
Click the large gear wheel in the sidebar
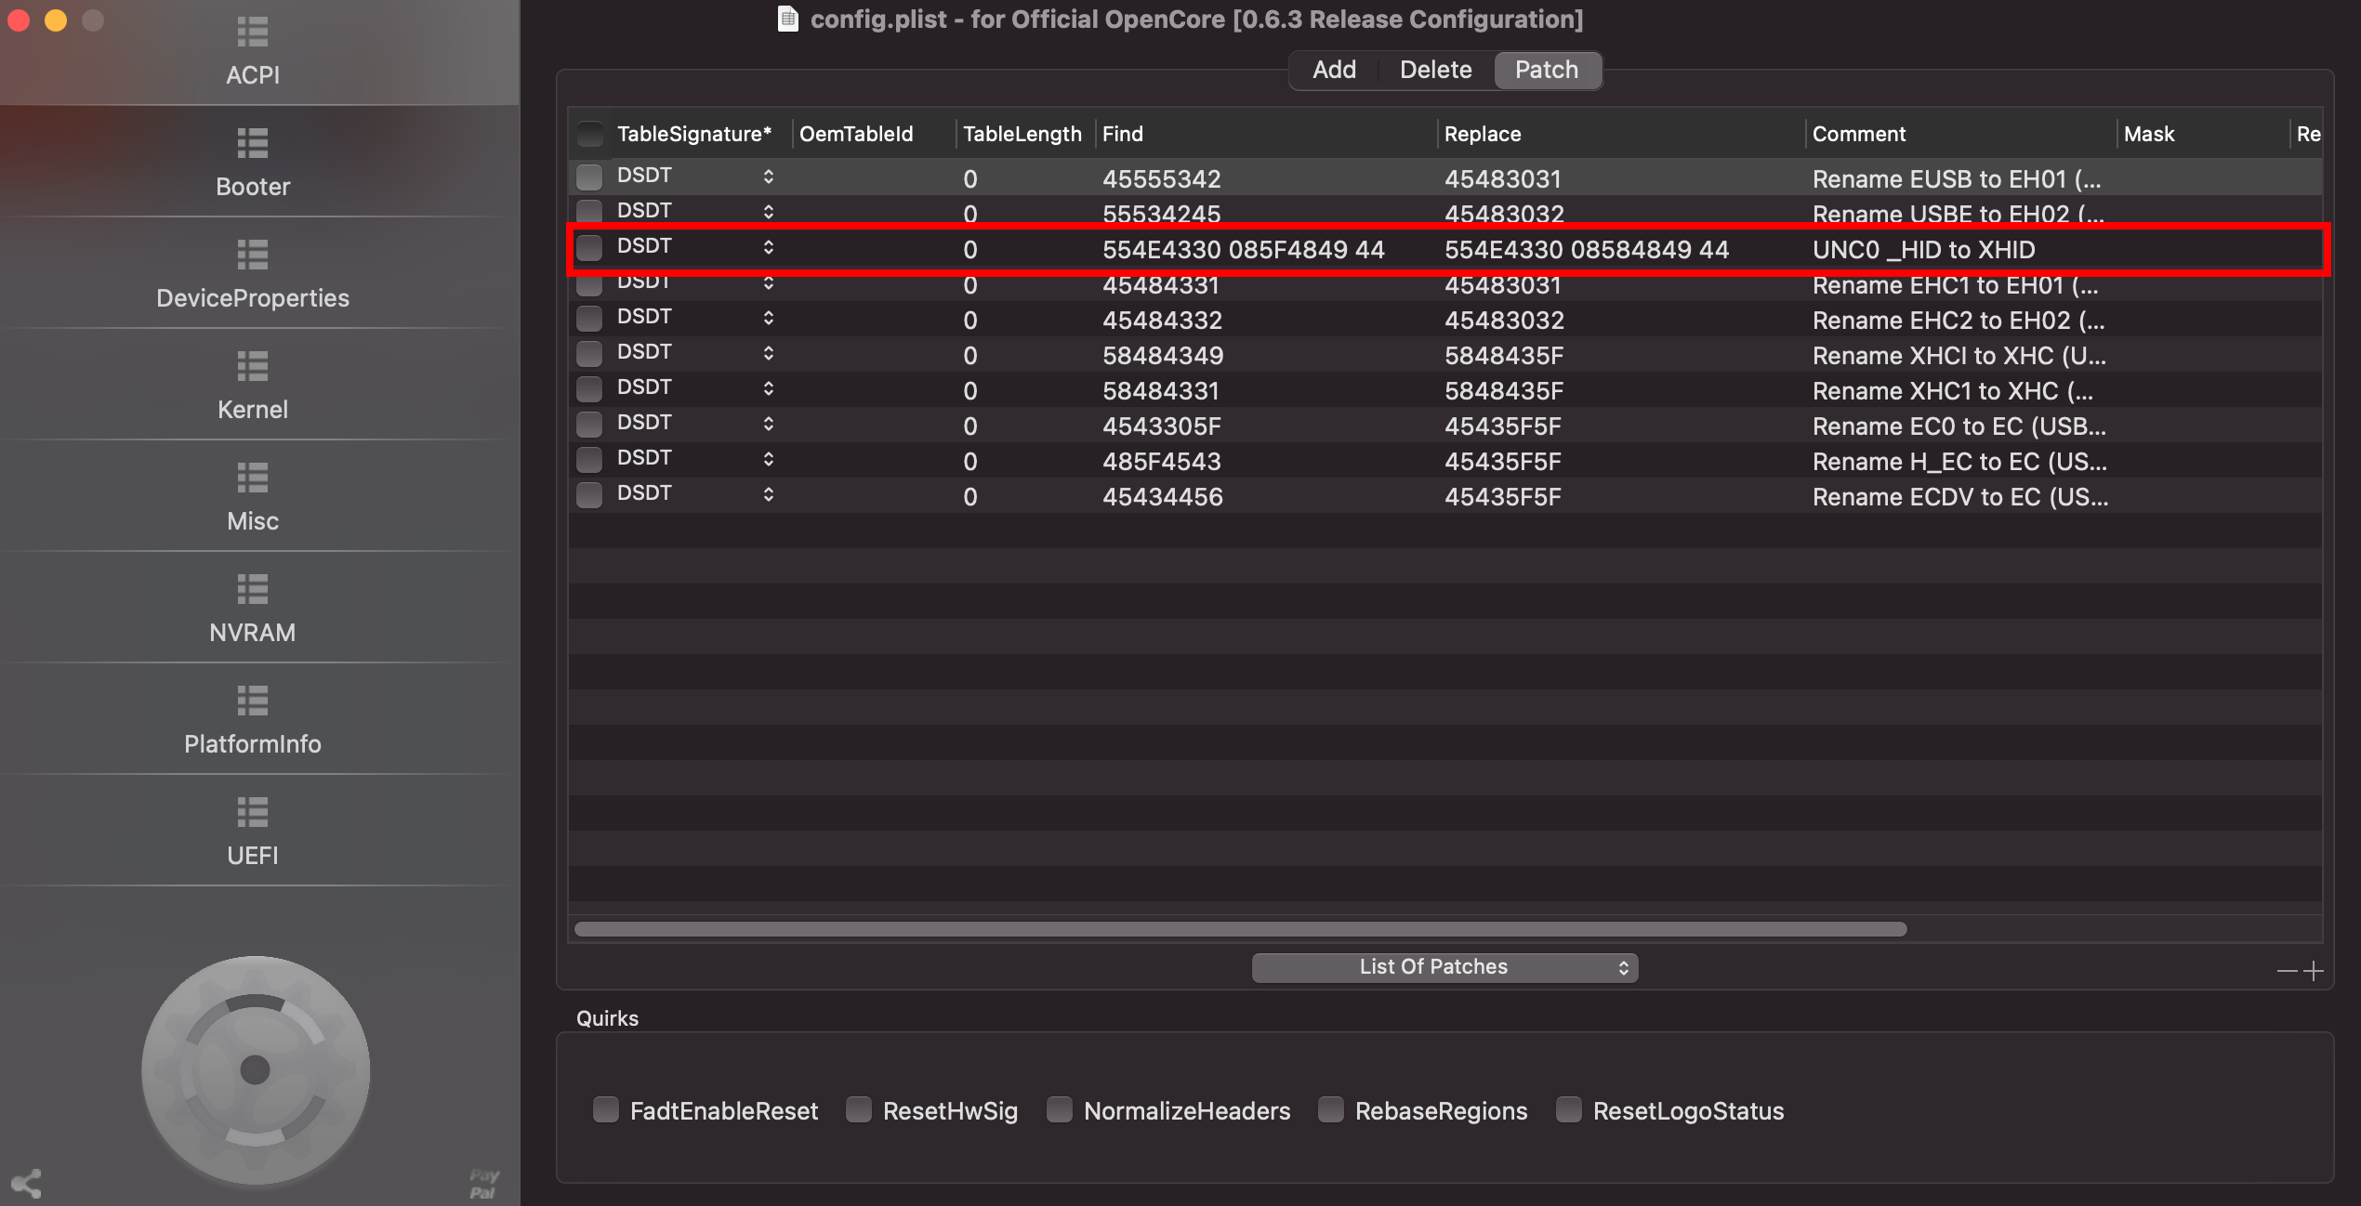(256, 1069)
